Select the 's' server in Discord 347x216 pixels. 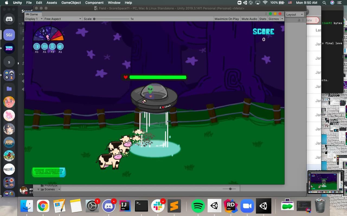[x=9, y=62]
